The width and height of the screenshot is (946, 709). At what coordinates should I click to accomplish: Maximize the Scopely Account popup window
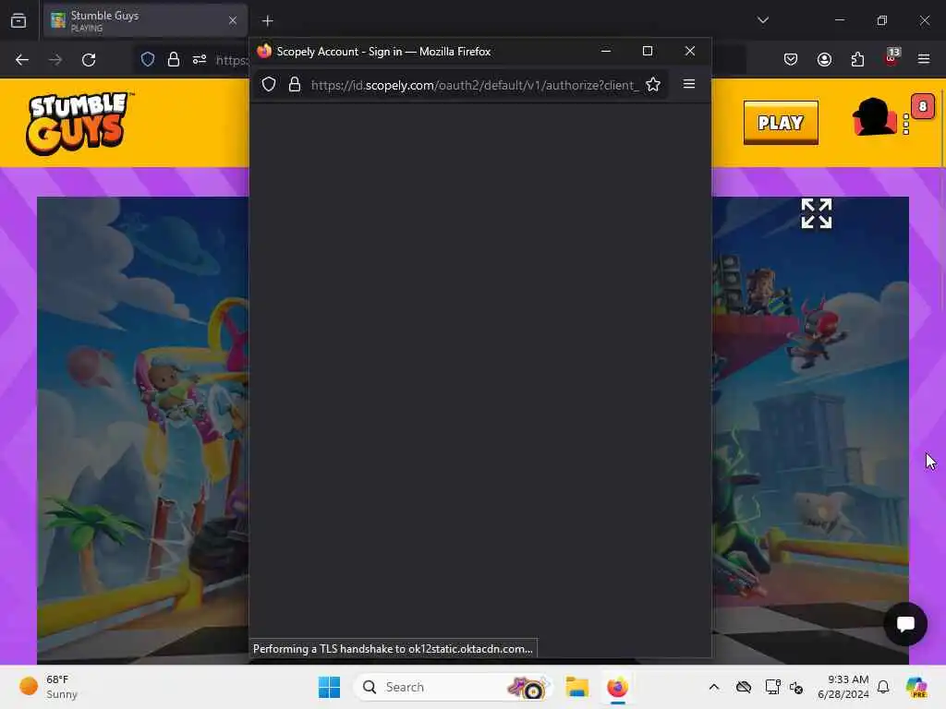[648, 52]
